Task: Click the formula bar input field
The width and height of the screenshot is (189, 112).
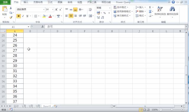Action: click(x=115, y=27)
